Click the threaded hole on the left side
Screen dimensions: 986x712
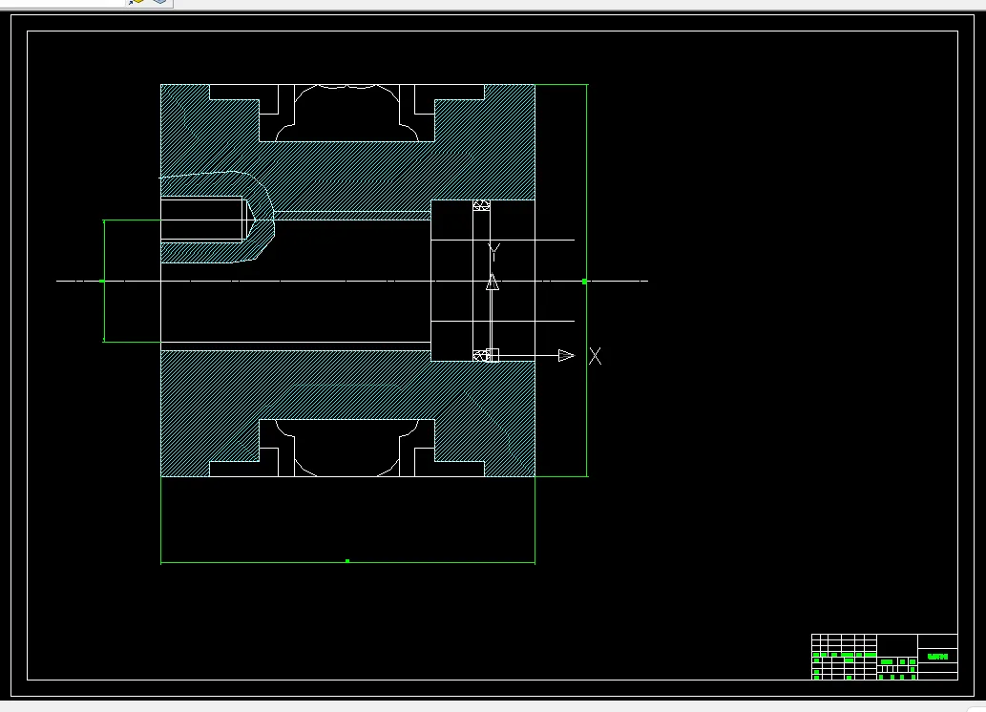202,219
